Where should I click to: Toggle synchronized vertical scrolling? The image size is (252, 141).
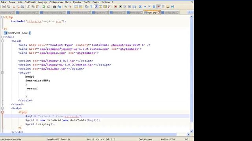coord(76,7)
